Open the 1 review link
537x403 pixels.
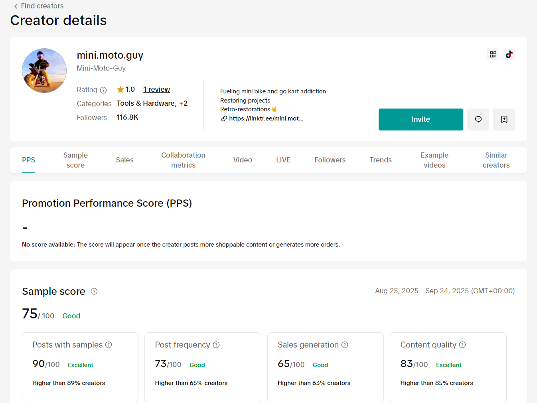click(156, 89)
